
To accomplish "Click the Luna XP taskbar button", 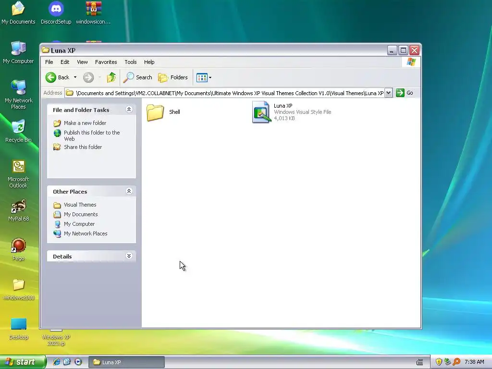I will coord(126,362).
